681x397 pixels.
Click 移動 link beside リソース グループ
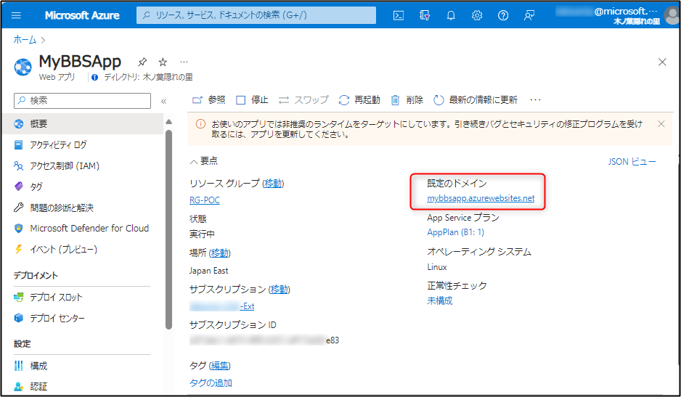point(273,184)
